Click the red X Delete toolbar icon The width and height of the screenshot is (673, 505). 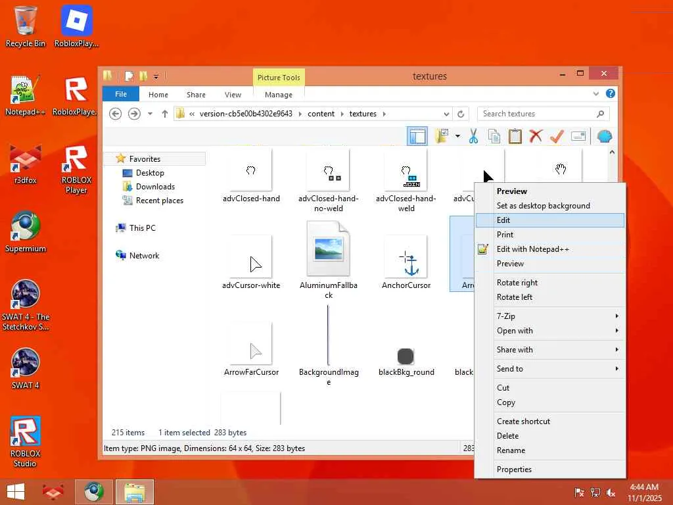click(x=536, y=137)
